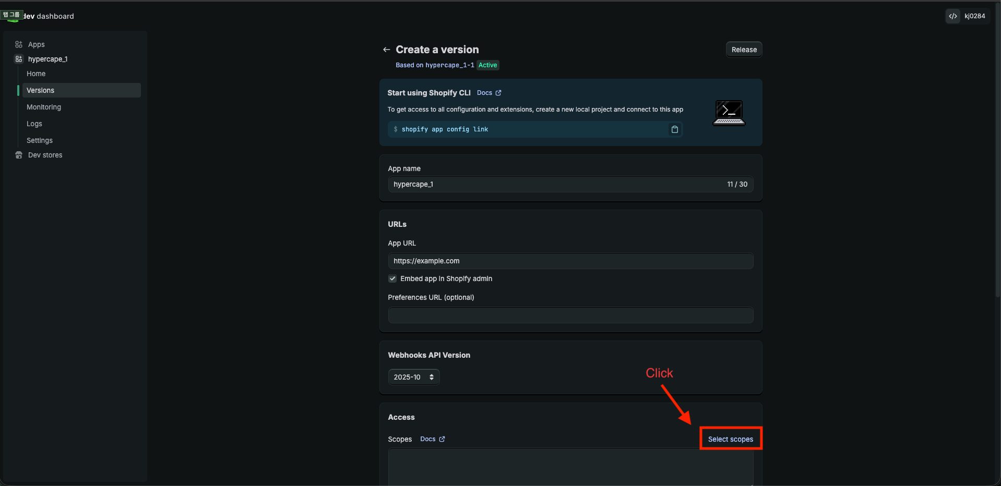The width and height of the screenshot is (1001, 486).
Task: Click the Release button
Action: tap(744, 49)
